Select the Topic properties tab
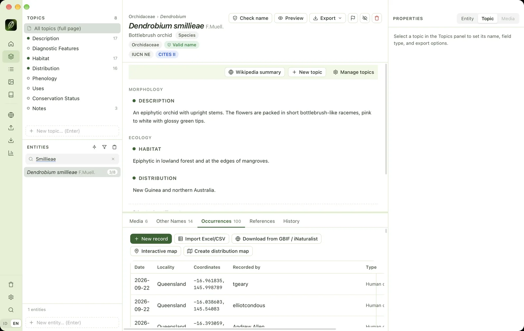This screenshot has height=331, width=524. (x=488, y=19)
